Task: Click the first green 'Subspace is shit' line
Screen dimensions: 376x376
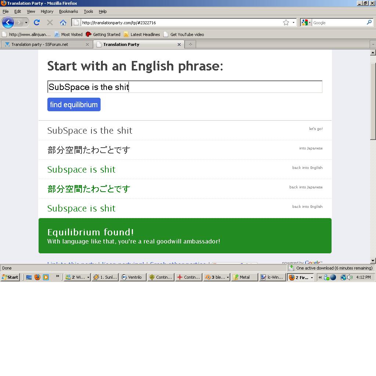Action: point(81,169)
